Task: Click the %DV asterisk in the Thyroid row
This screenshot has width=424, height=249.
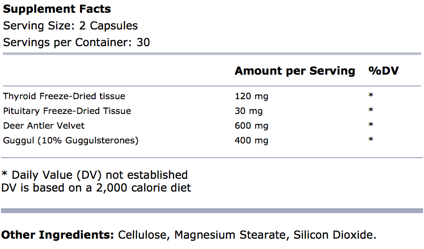Action: [371, 96]
